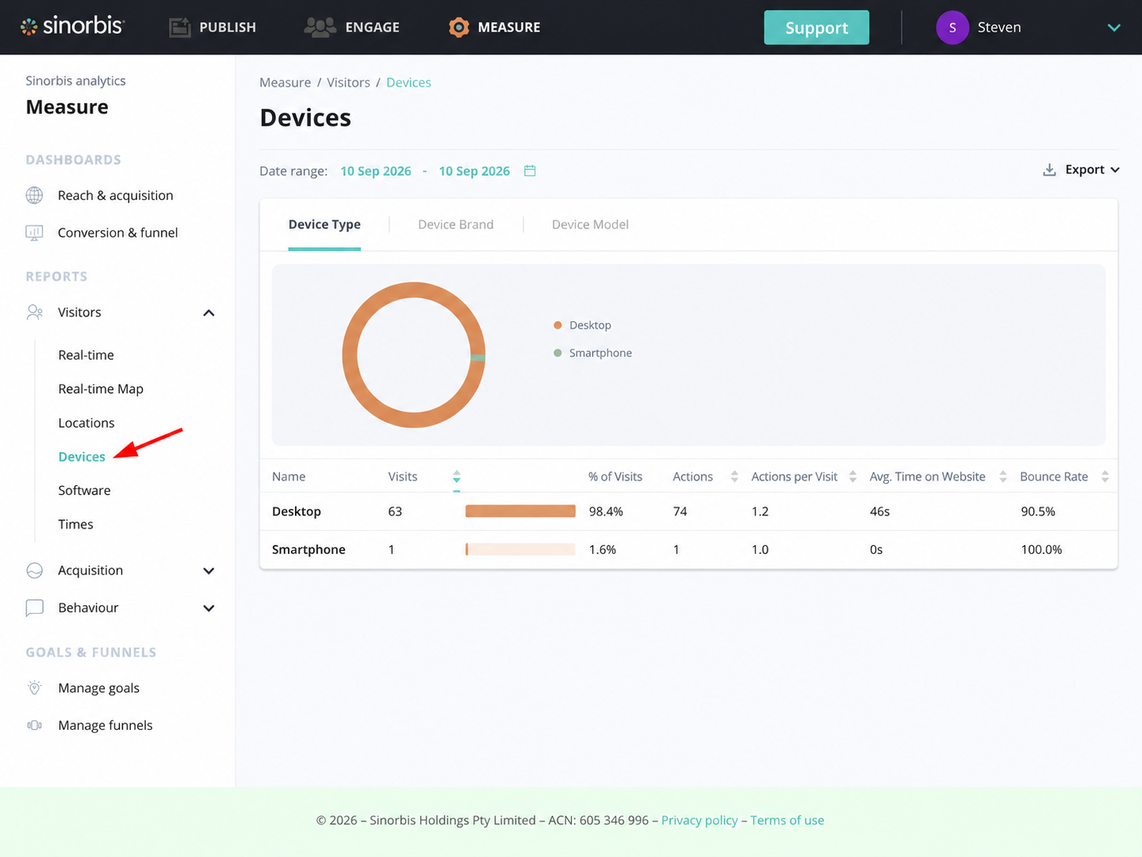
Task: Sort by Bounce Rate arrows
Action: click(1105, 477)
